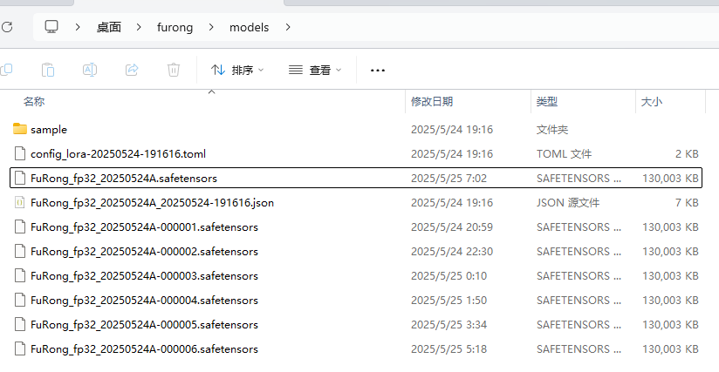Select the sample folder icon
This screenshot has width=719, height=372.
(x=20, y=129)
